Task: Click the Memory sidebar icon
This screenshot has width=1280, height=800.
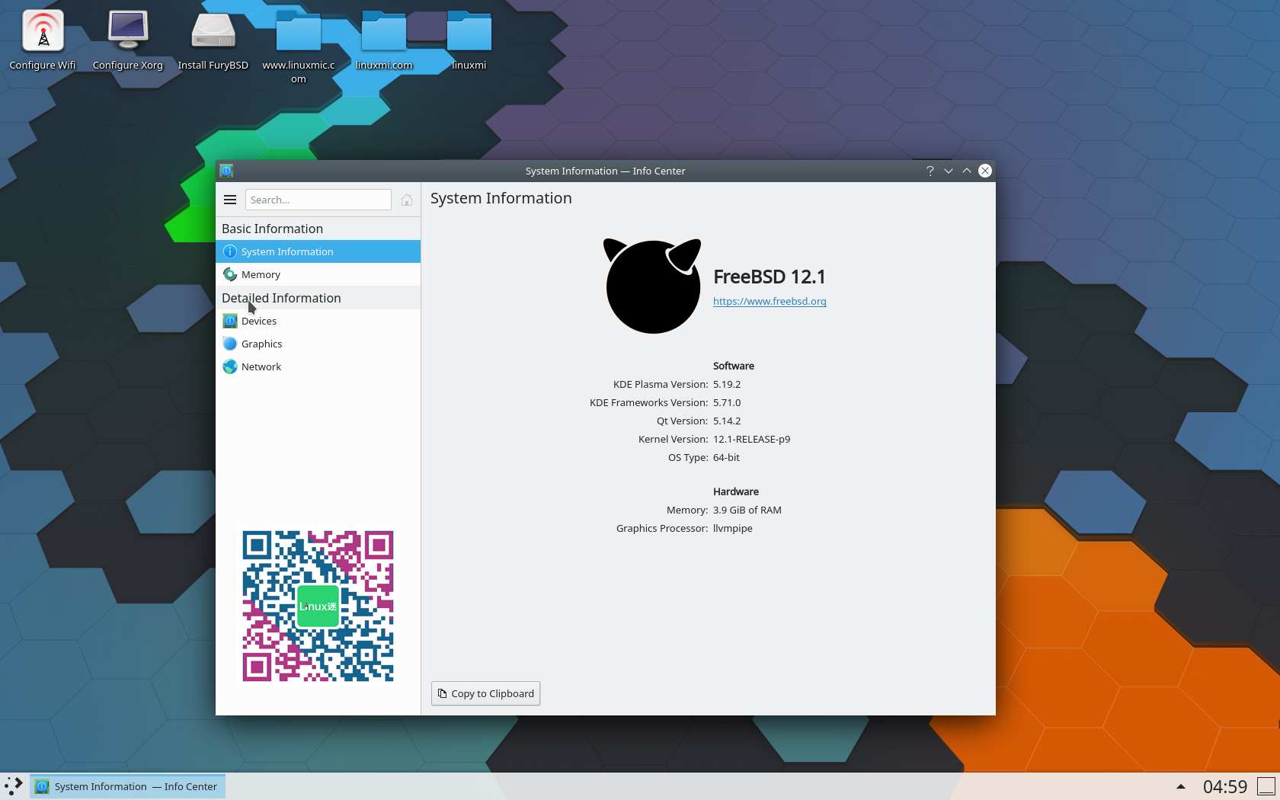Action: pyautogui.click(x=230, y=274)
